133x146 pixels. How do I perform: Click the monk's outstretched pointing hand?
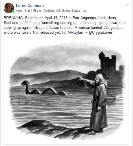click(x=79, y=78)
